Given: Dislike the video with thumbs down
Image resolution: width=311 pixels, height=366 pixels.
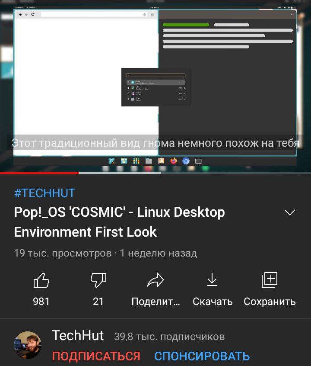Looking at the screenshot, I should [98, 279].
